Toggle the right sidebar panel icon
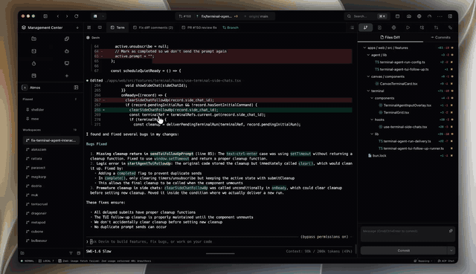The height and width of the screenshot is (274, 476). click(x=450, y=16)
